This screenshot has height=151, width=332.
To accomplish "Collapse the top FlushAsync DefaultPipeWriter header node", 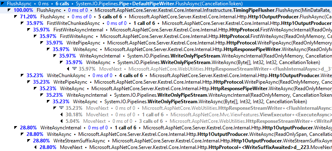I will 2,3.
